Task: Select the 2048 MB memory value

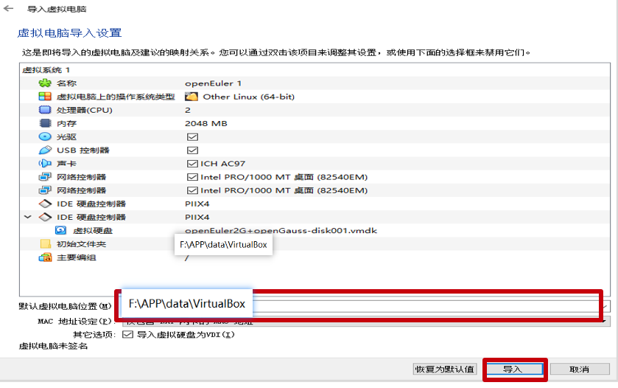Action: click(206, 123)
